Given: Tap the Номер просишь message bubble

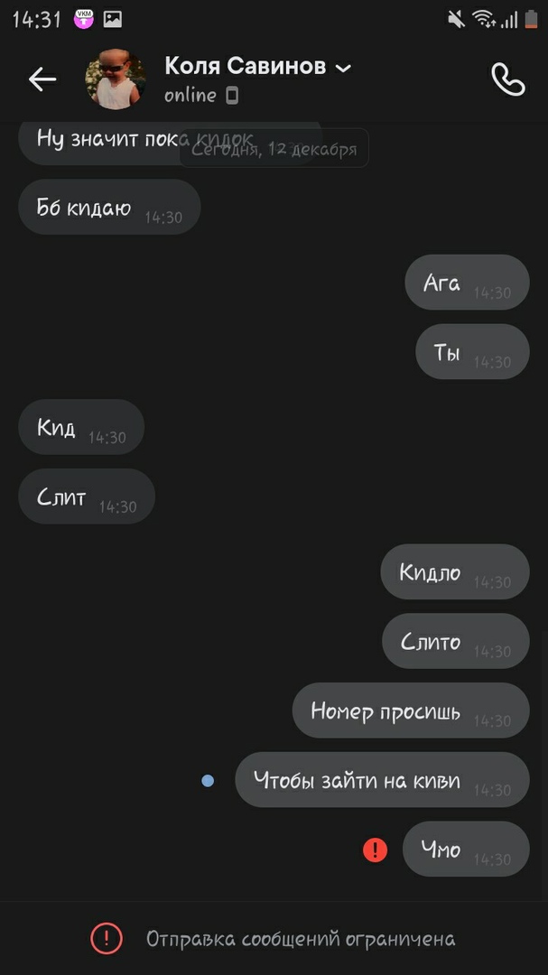Looking at the screenshot, I should (411, 710).
